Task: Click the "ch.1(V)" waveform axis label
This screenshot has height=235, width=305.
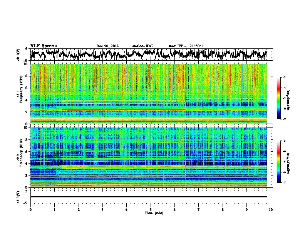Action: [x=18, y=55]
